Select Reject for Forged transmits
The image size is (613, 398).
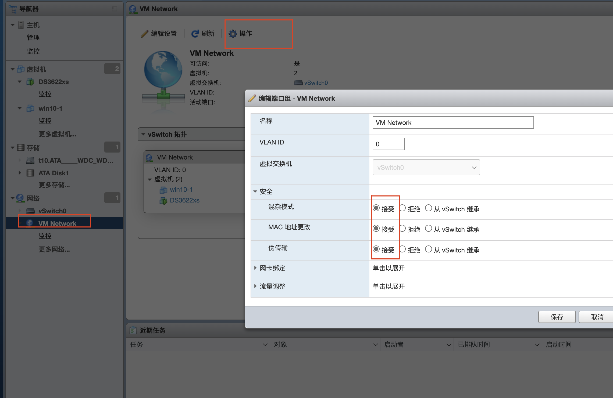point(402,249)
